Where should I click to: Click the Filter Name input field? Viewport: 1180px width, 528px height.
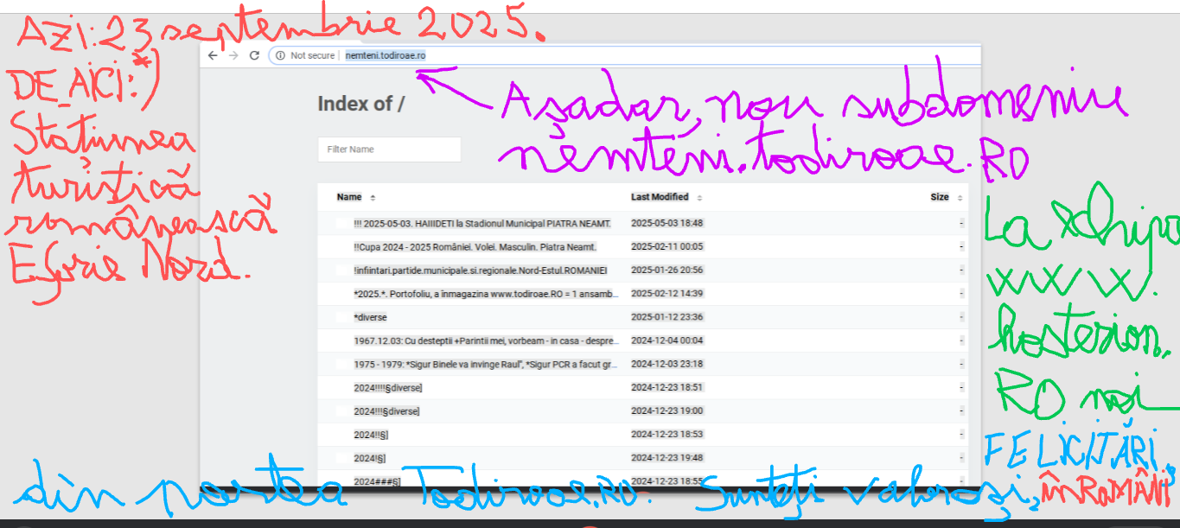[389, 149]
